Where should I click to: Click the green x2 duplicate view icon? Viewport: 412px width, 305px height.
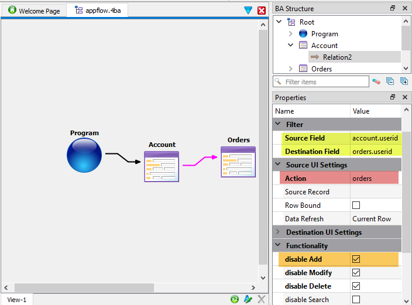[235, 299]
